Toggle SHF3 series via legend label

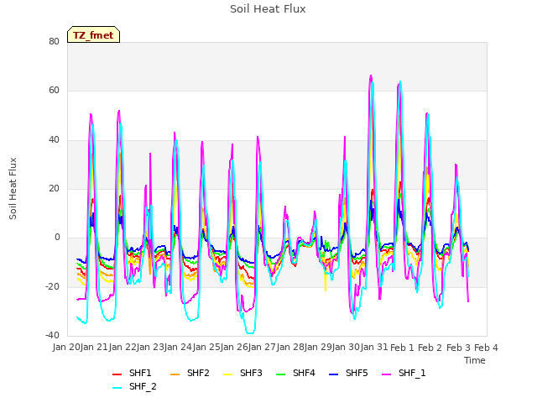[251, 373]
